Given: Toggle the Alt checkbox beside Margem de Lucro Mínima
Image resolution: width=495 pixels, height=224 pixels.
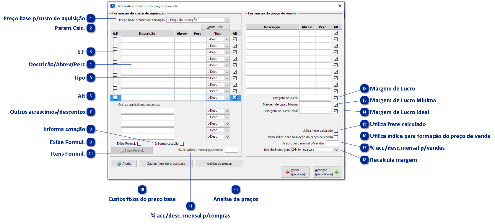Looking at the screenshot, I should [x=336, y=105].
